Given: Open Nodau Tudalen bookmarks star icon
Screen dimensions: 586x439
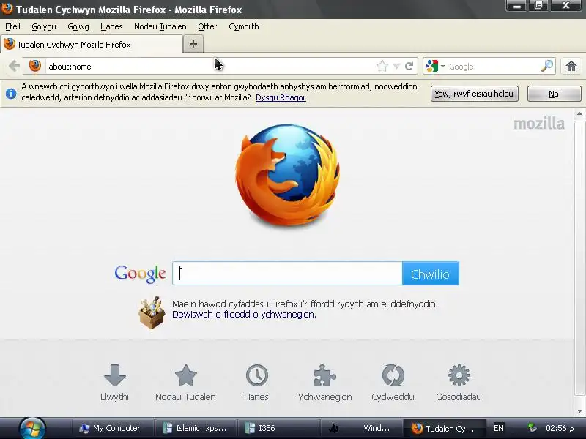Looking at the screenshot, I should click(x=186, y=375).
